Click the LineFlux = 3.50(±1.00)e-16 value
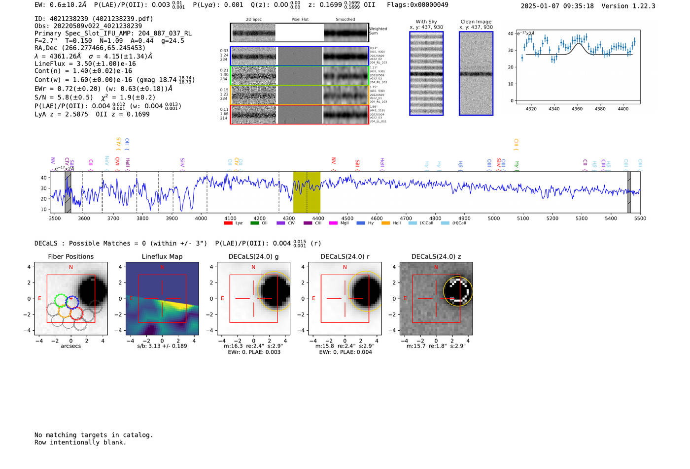Viewport: 690px width, 469px height. pos(85,63)
